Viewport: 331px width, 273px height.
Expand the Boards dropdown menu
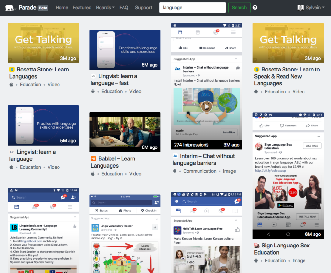click(x=105, y=7)
